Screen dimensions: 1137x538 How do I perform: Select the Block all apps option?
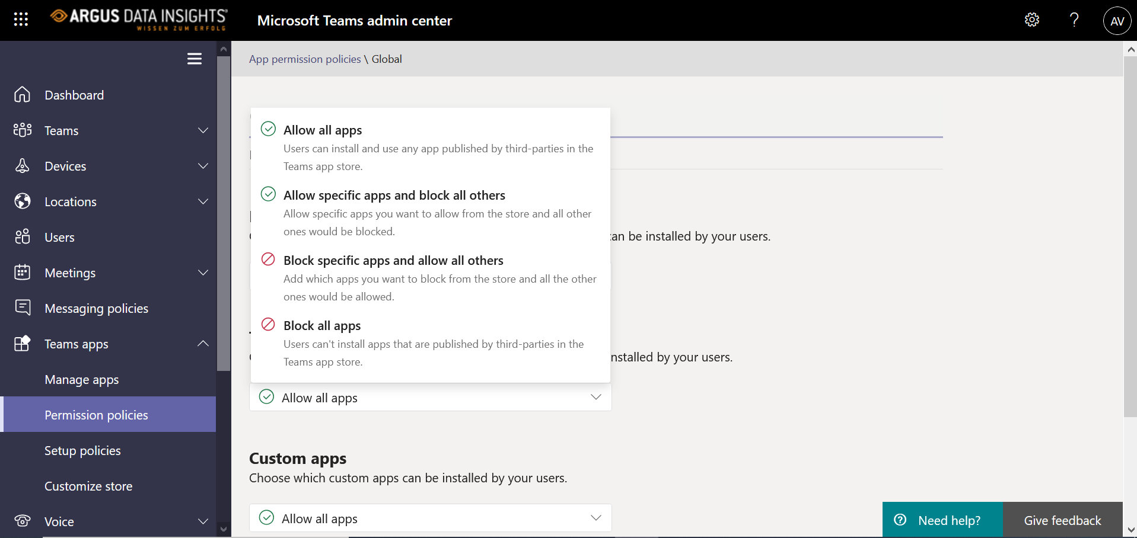431,343
